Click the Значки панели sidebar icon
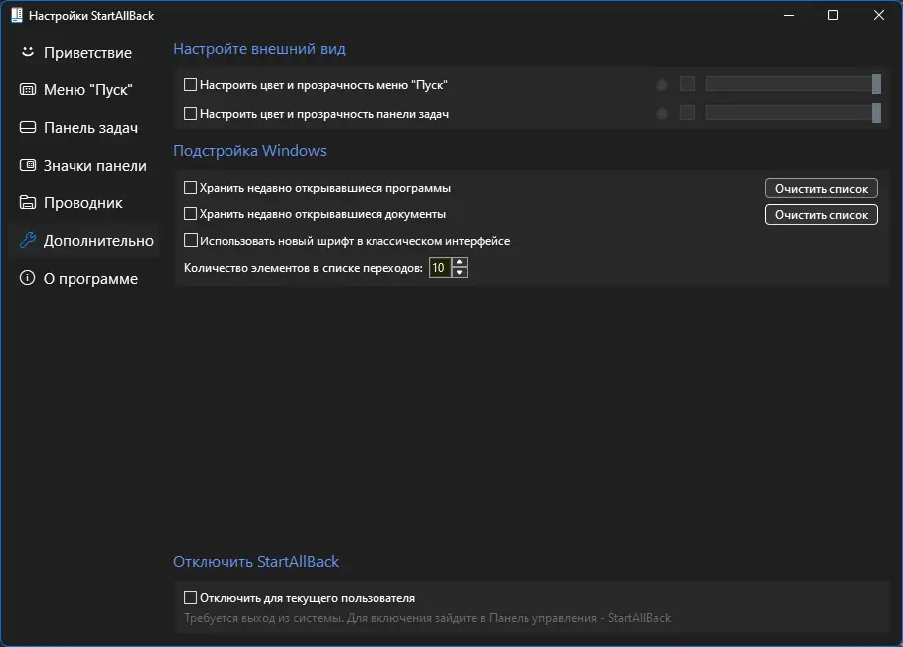Image resolution: width=903 pixels, height=647 pixels. [x=28, y=165]
